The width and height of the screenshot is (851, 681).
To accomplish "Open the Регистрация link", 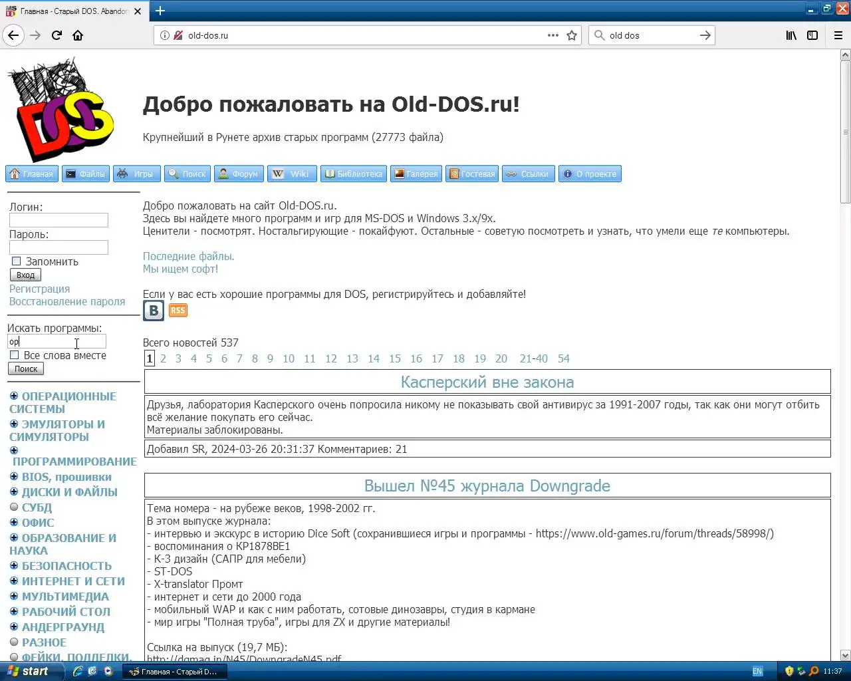I will 39,289.
